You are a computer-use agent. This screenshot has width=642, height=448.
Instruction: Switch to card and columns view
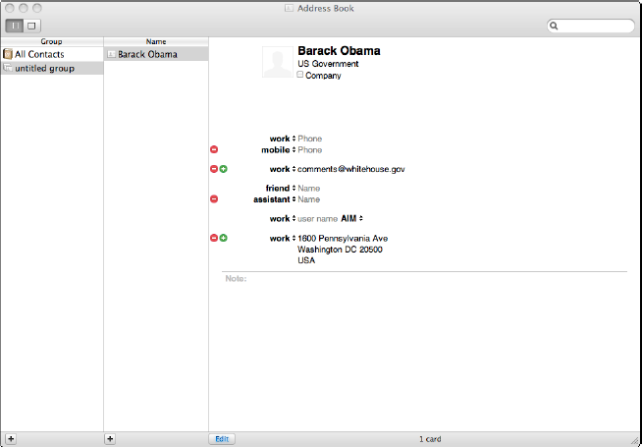[x=15, y=26]
